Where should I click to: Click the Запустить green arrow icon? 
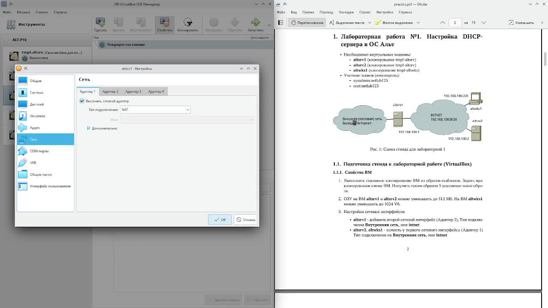point(256,25)
